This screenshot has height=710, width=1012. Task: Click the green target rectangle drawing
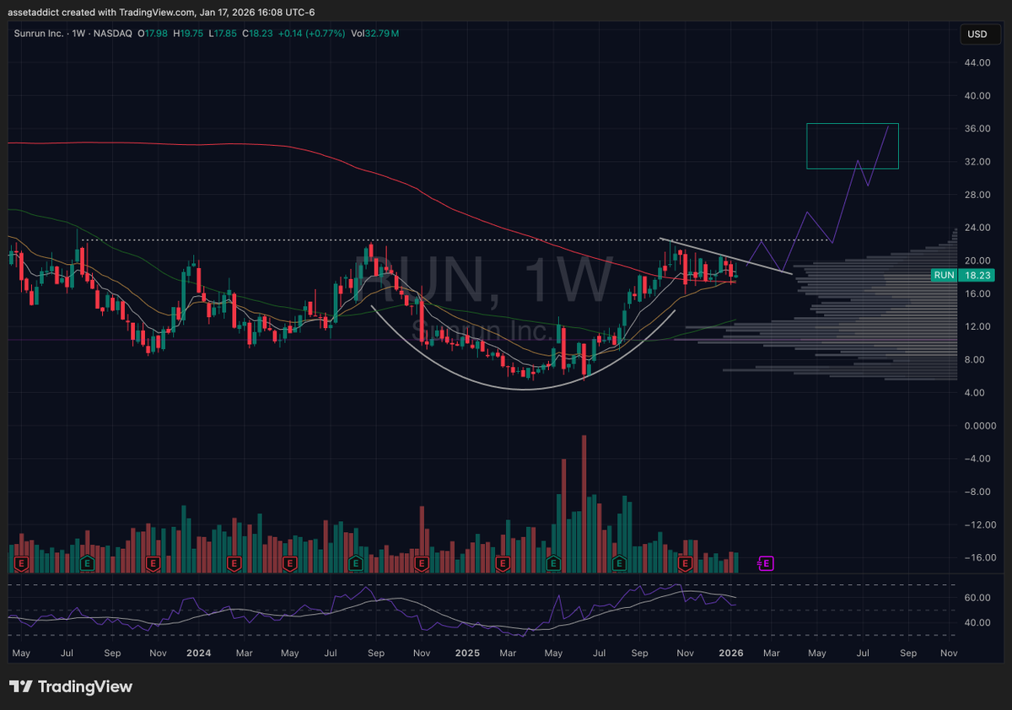[852, 145]
